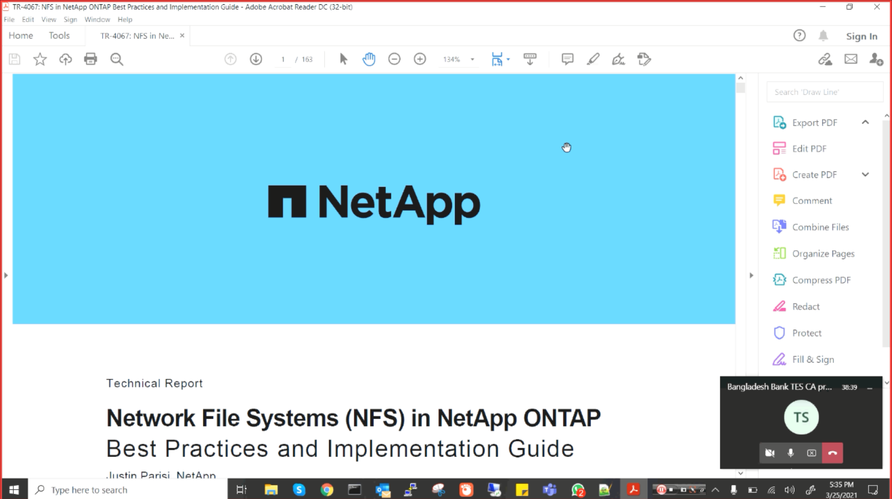
Task: Click the Save file icon
Action: [x=15, y=59]
